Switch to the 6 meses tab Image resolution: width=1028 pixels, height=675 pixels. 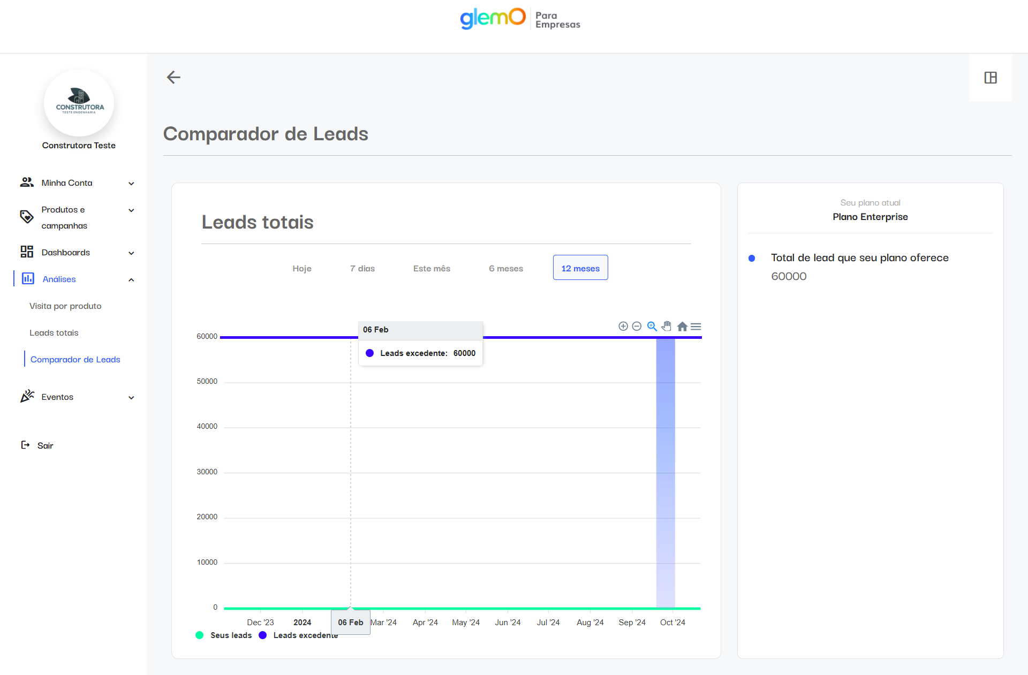505,268
